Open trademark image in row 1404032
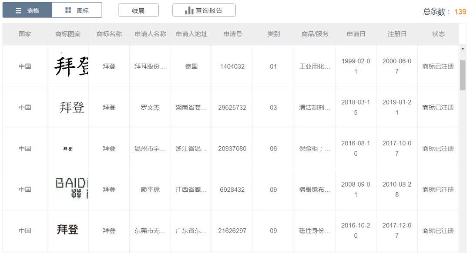The height and width of the screenshot is (253, 470). point(71,66)
